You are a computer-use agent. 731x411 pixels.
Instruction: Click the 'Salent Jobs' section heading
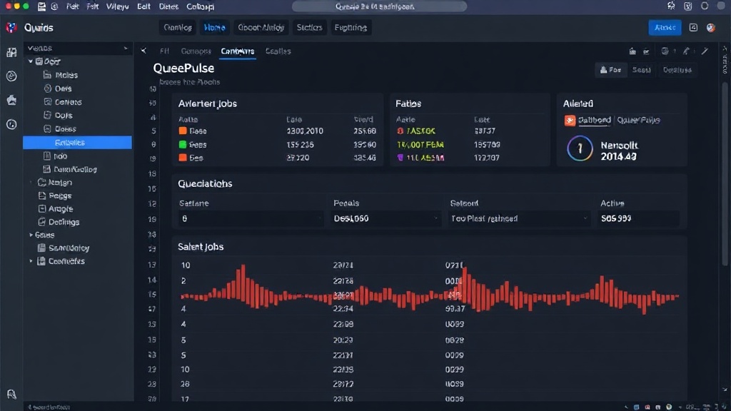(x=201, y=246)
